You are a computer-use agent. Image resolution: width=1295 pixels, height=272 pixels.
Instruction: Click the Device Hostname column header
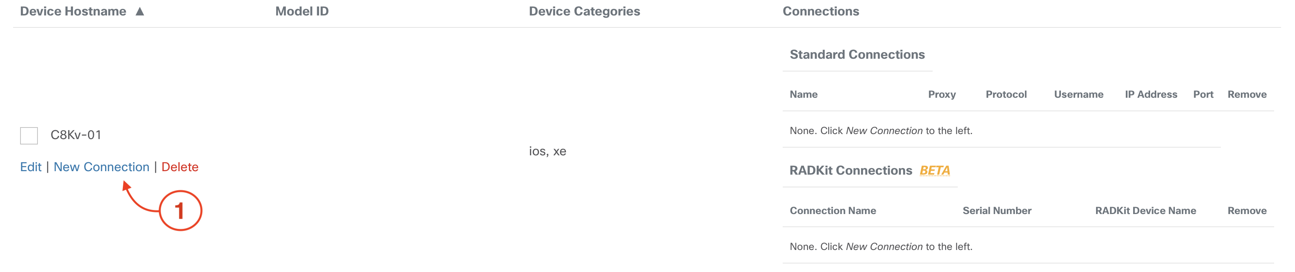point(73,12)
